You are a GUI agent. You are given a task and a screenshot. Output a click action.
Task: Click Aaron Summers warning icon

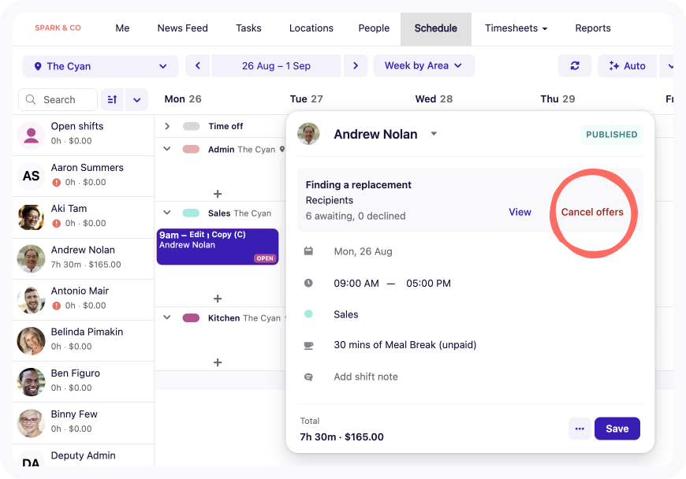tap(57, 182)
